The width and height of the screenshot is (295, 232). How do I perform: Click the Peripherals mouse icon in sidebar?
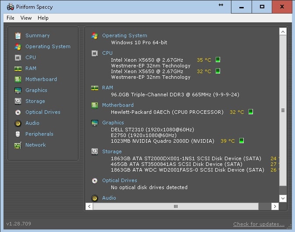[18, 134]
